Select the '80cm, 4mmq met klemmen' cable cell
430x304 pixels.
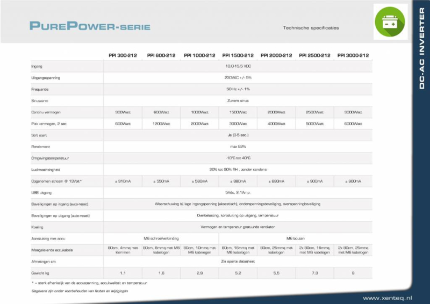point(123,250)
